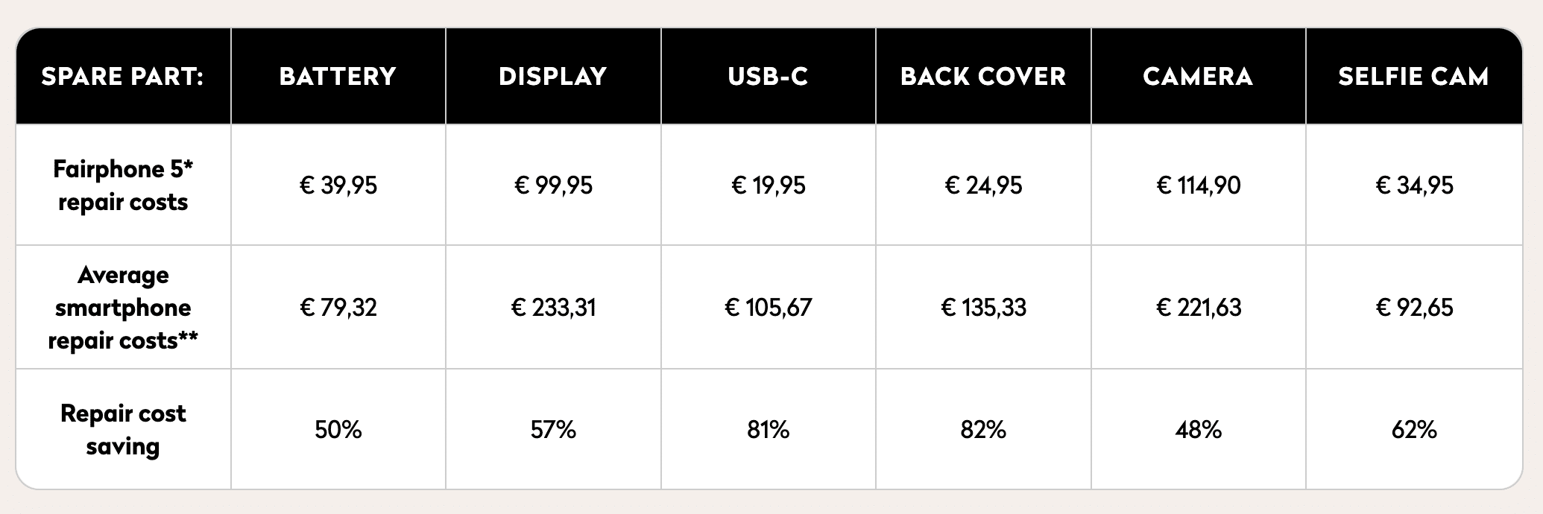Click the € 92,65 selfie cam cost
The width and height of the screenshot is (1543, 514).
[x=1413, y=308]
